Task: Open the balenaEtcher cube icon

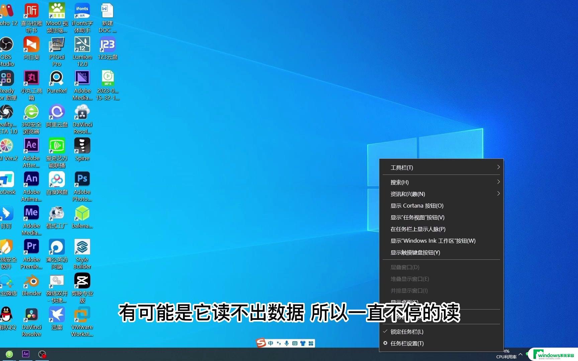Action: 82,217
